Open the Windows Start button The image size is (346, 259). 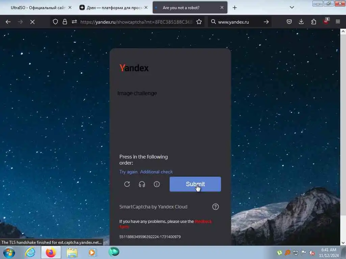coord(9,253)
